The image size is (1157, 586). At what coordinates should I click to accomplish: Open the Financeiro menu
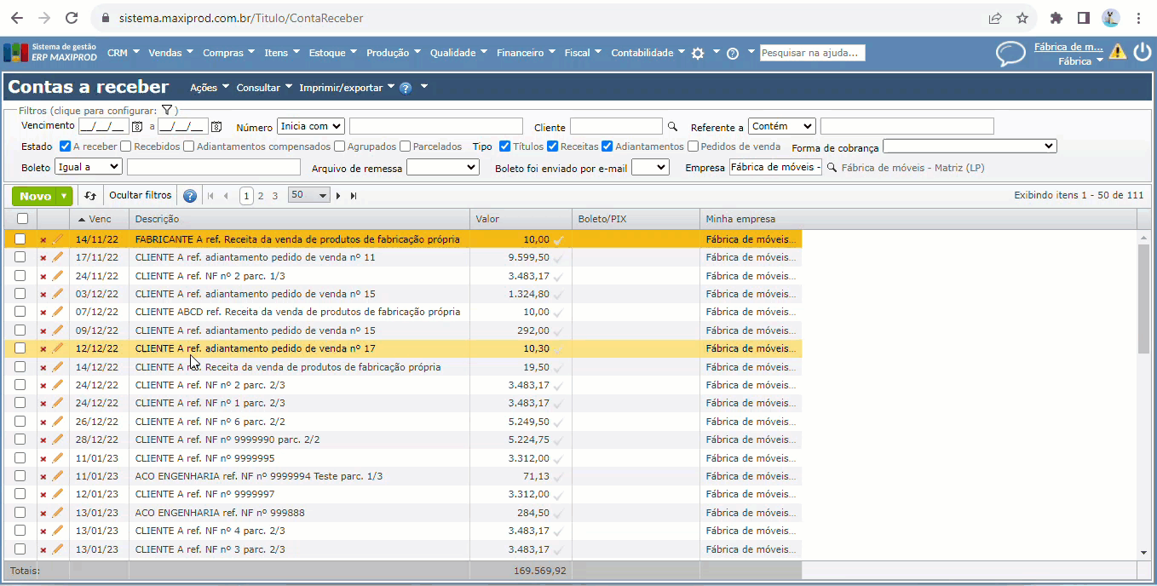(525, 53)
